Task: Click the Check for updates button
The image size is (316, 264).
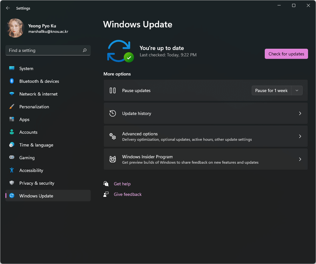Action: coord(286,54)
